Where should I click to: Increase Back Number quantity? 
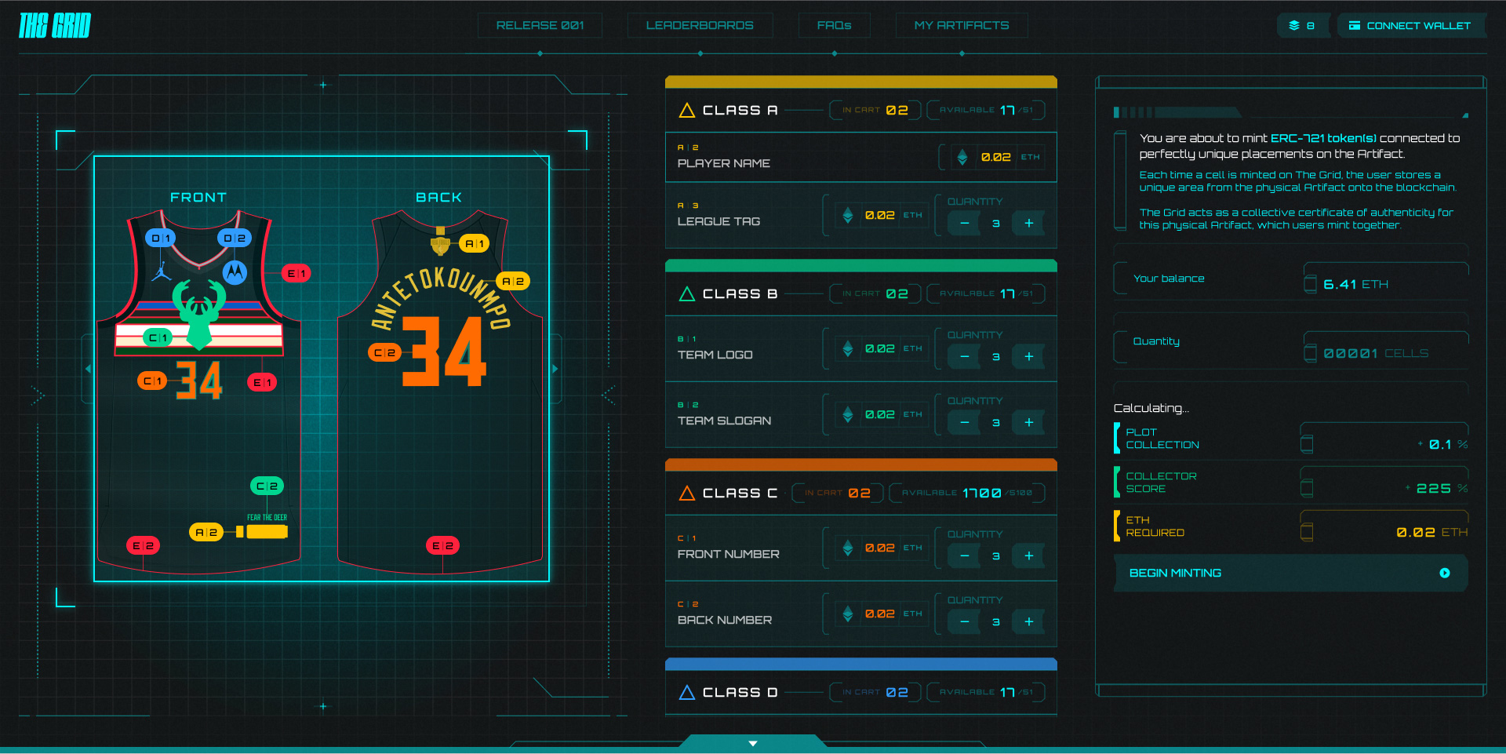(x=1029, y=622)
